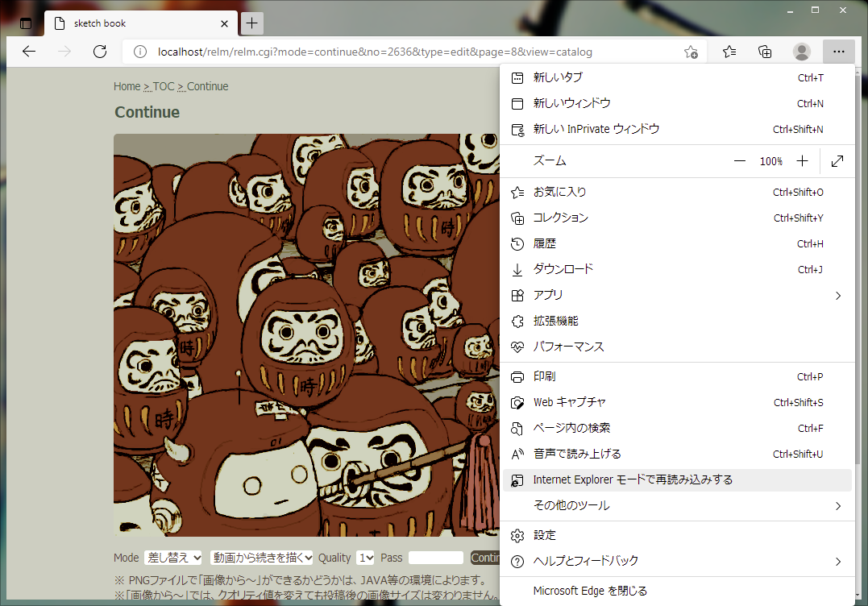This screenshot has width=868, height=606.
Task: Open コレクション menu entry
Action: tap(677, 218)
